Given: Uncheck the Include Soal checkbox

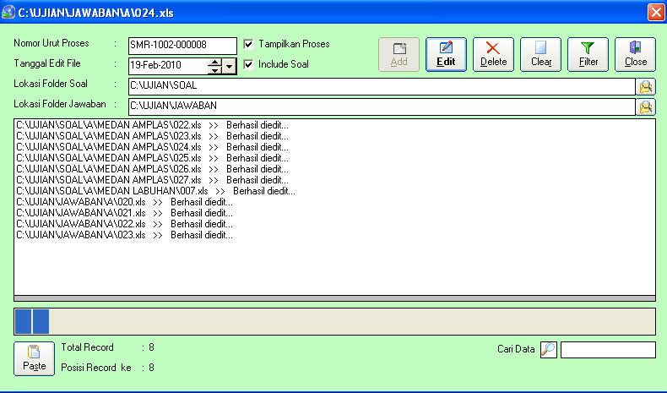Looking at the screenshot, I should click(248, 64).
